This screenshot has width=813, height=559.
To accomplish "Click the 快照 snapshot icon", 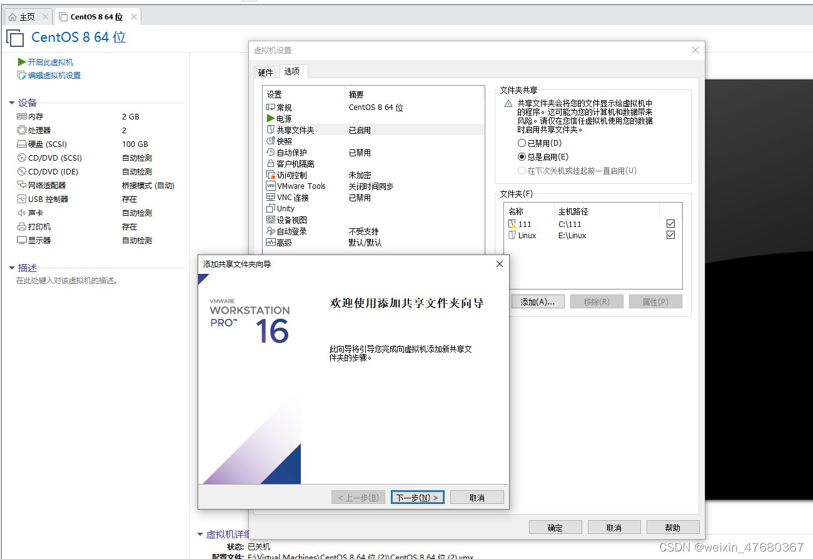I will click(271, 141).
